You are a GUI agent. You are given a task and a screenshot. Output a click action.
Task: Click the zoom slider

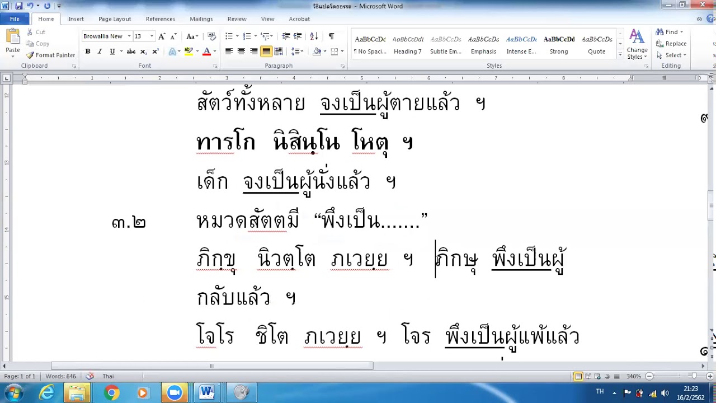694,376
